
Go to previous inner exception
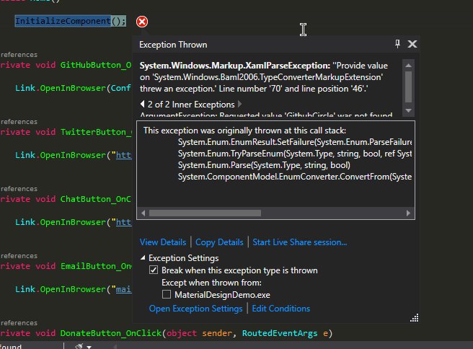142,105
